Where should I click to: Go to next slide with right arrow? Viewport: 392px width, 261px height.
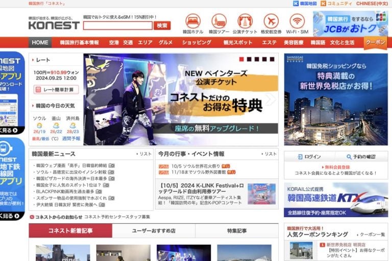(270, 99)
